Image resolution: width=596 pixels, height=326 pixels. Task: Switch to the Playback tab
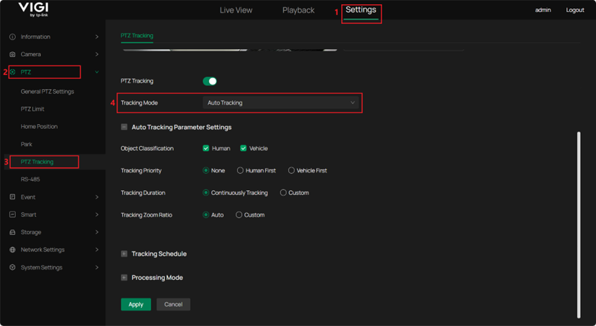(x=298, y=10)
